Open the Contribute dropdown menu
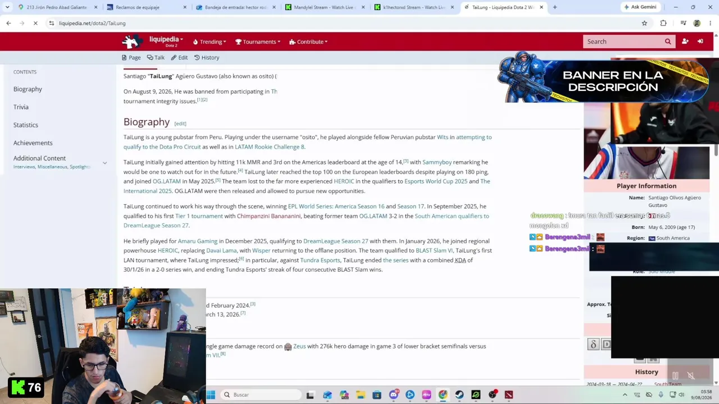The image size is (719, 404). (308, 42)
